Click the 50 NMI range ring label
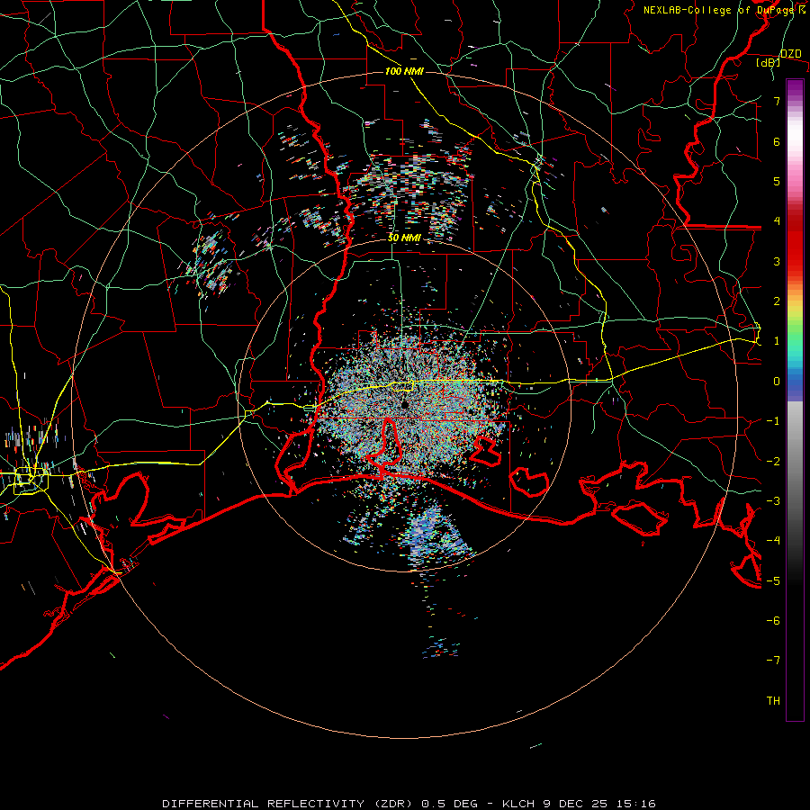 (404, 238)
